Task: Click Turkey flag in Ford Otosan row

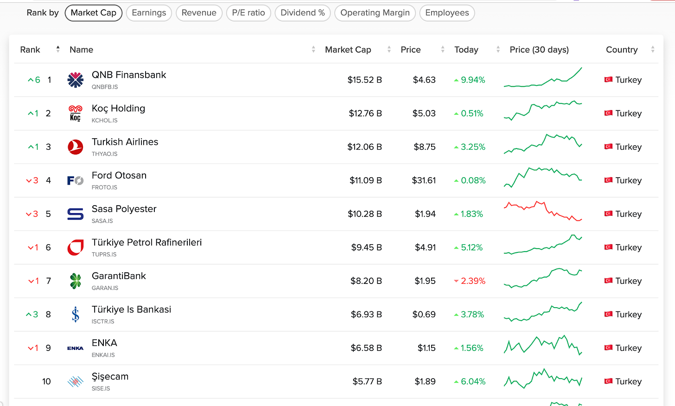Action: (608, 180)
